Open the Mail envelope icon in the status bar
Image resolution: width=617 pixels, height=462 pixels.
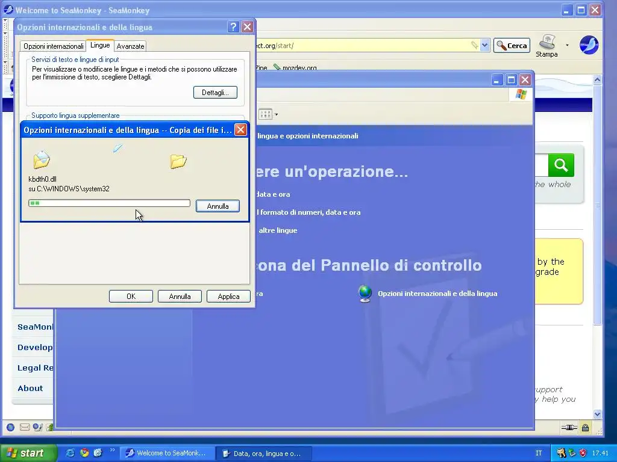[24, 427]
